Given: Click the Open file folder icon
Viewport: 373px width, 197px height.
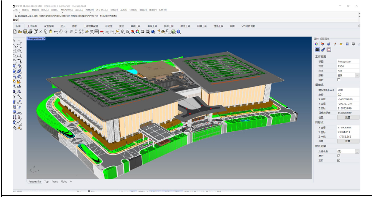Looking at the screenshot, I should coord(20,32).
